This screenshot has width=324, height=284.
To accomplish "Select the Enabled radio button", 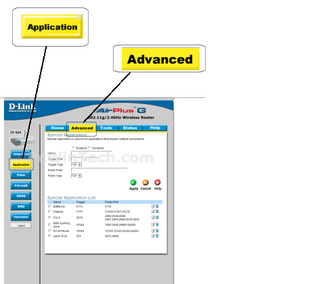I will coord(73,148).
